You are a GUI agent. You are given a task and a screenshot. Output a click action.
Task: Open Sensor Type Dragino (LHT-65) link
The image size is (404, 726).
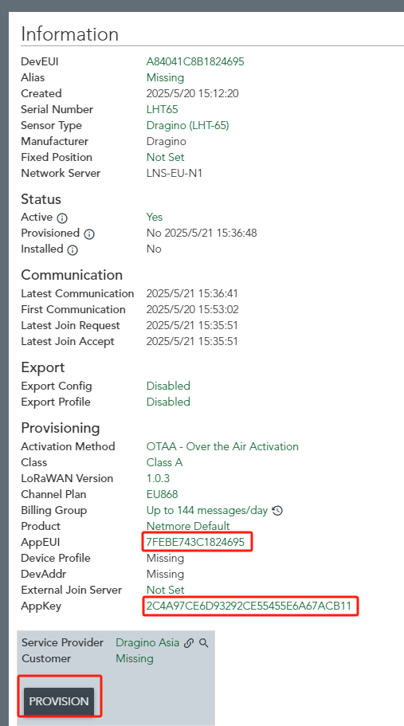click(x=187, y=125)
